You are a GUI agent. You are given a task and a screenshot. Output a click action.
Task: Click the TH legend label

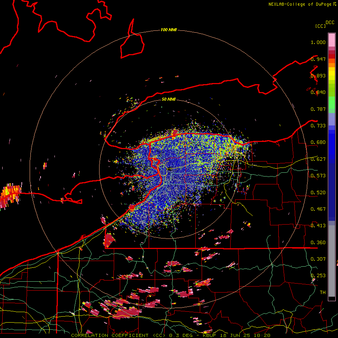(x=323, y=293)
